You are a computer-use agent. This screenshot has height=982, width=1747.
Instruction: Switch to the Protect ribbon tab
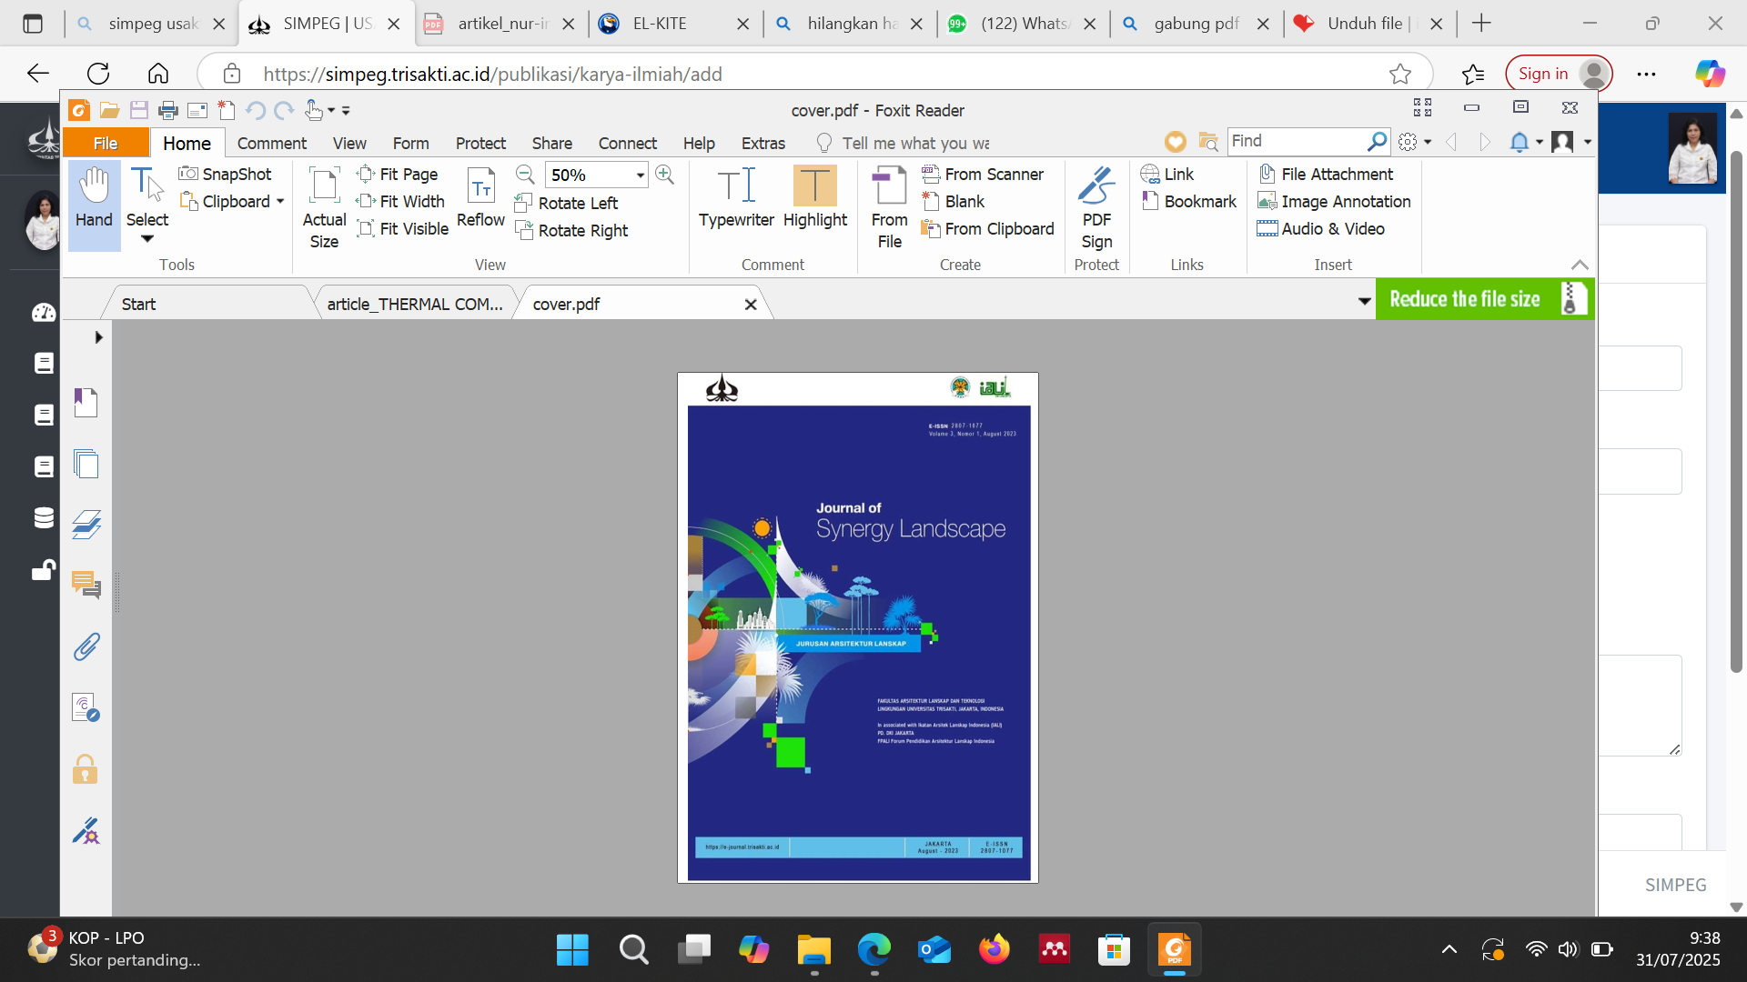point(480,143)
